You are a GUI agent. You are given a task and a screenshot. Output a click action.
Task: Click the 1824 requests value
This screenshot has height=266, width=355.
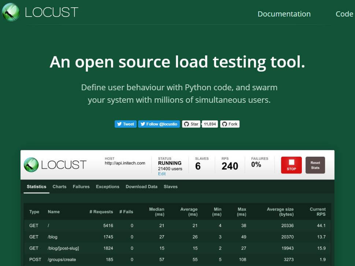(x=108, y=248)
